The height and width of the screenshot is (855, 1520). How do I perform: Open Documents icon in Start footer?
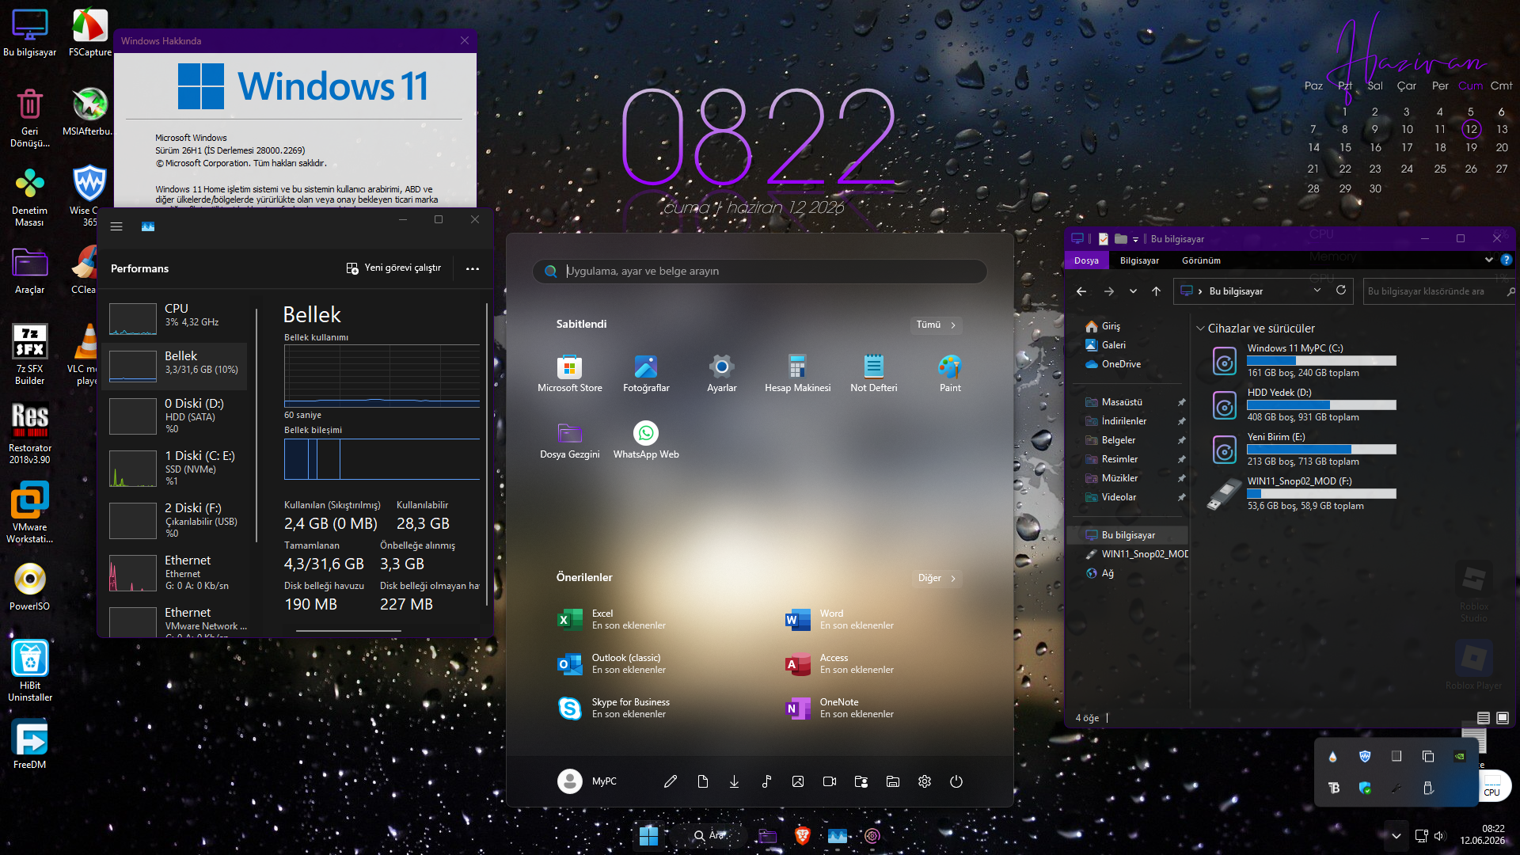(703, 781)
